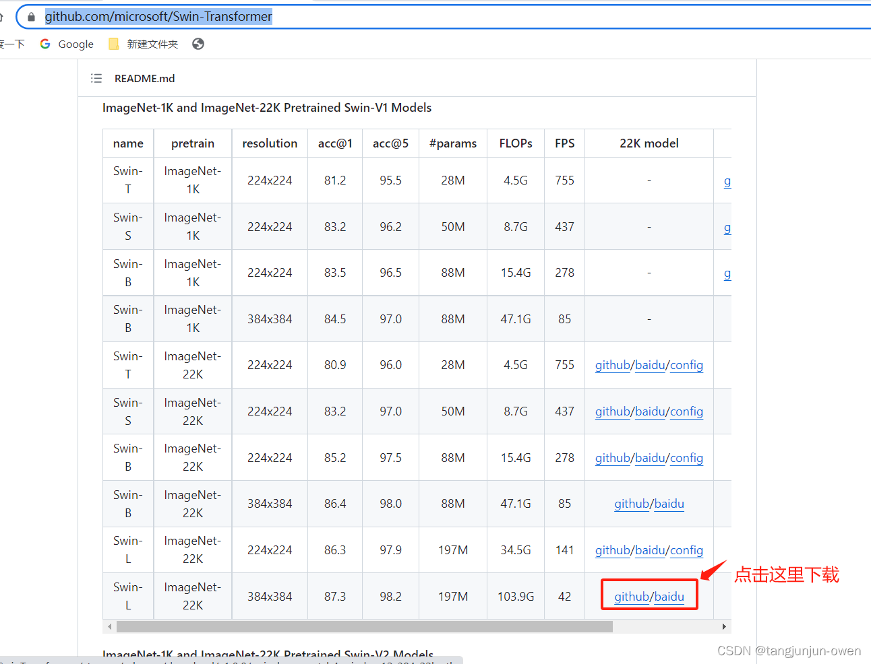This screenshot has height=664, width=871.
Task: Click the 80.9 acc@1 cell
Action: 335,365
